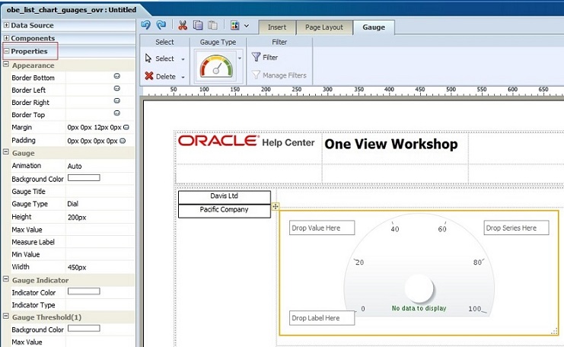Open the Delete dropdown arrow
Image resolution: width=564 pixels, height=347 pixels.
coord(183,77)
